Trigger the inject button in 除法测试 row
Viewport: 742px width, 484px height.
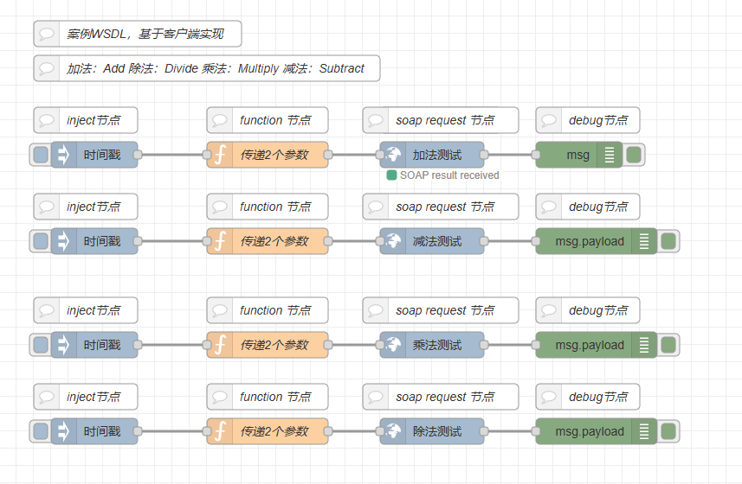[41, 432]
